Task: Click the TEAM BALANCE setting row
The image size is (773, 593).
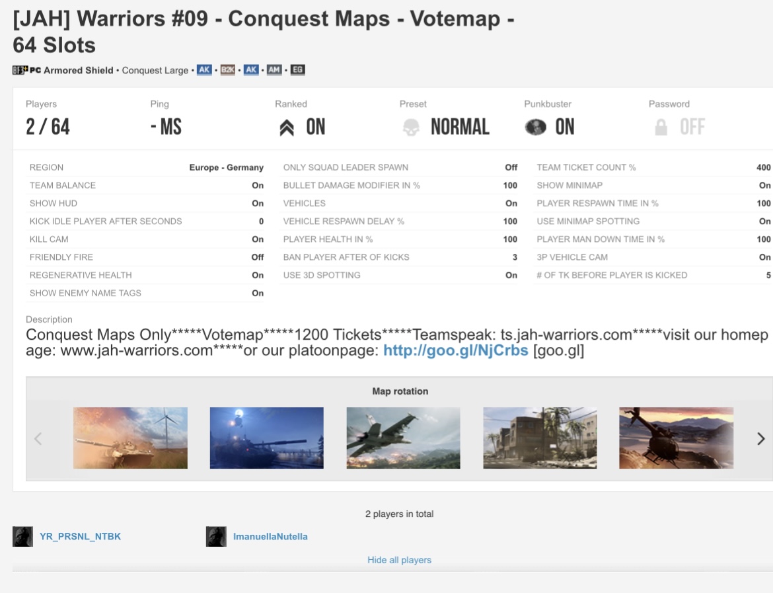Action: click(146, 186)
